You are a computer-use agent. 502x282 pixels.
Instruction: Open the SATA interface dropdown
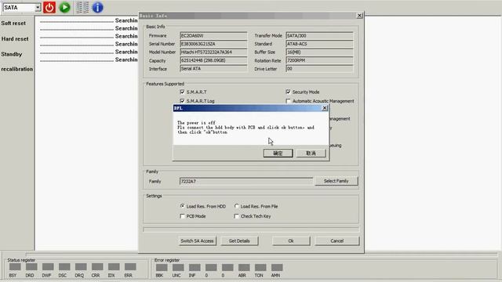coord(38,7)
